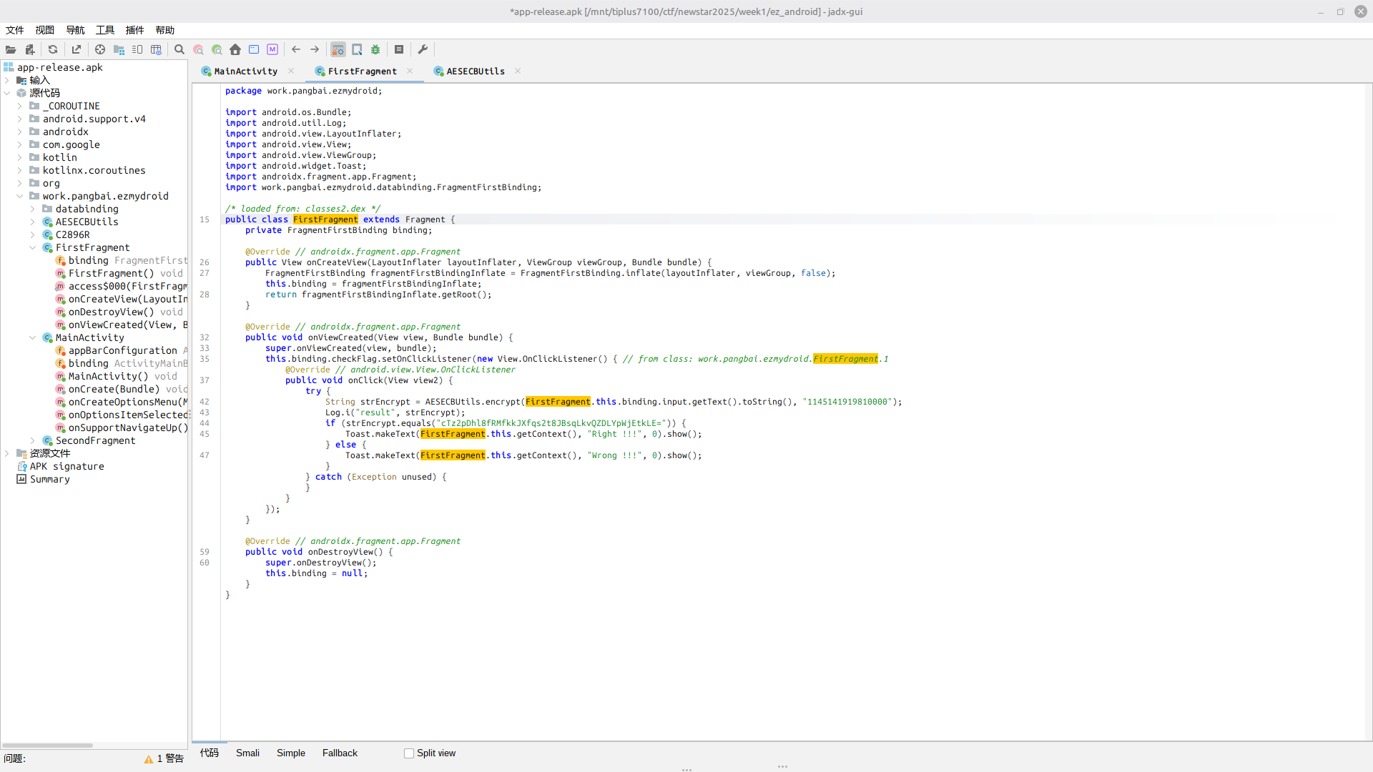This screenshot has height=772, width=1373.
Task: Click the navigate back arrow
Action: (x=295, y=49)
